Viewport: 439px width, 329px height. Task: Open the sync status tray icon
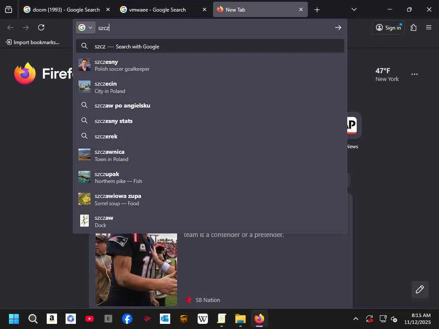point(369,319)
